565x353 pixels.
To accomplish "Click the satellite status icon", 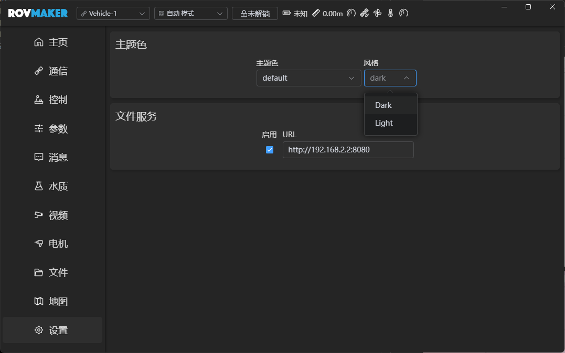I will click(365, 13).
